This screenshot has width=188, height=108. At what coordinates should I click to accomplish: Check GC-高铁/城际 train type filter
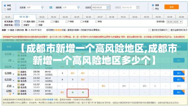pos(22,22)
